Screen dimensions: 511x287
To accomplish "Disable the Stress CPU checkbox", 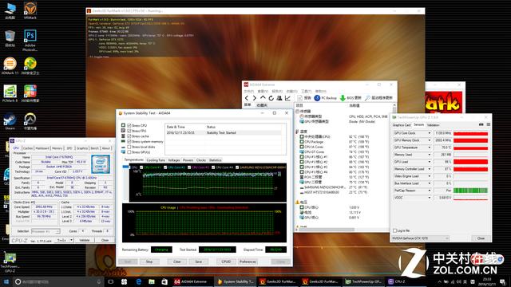I will 129,125.
